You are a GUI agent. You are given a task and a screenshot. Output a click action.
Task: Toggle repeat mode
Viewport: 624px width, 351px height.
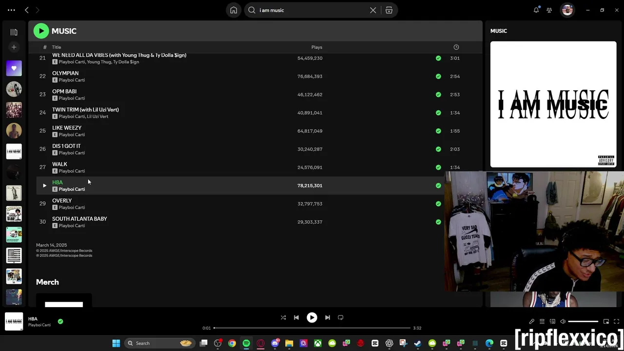click(341, 318)
